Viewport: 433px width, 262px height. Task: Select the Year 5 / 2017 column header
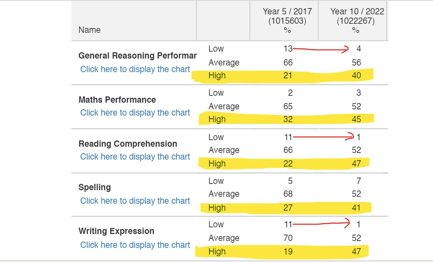pyautogui.click(x=287, y=21)
